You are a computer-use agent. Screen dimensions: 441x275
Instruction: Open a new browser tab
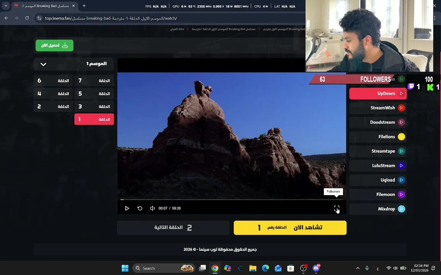(84, 6)
